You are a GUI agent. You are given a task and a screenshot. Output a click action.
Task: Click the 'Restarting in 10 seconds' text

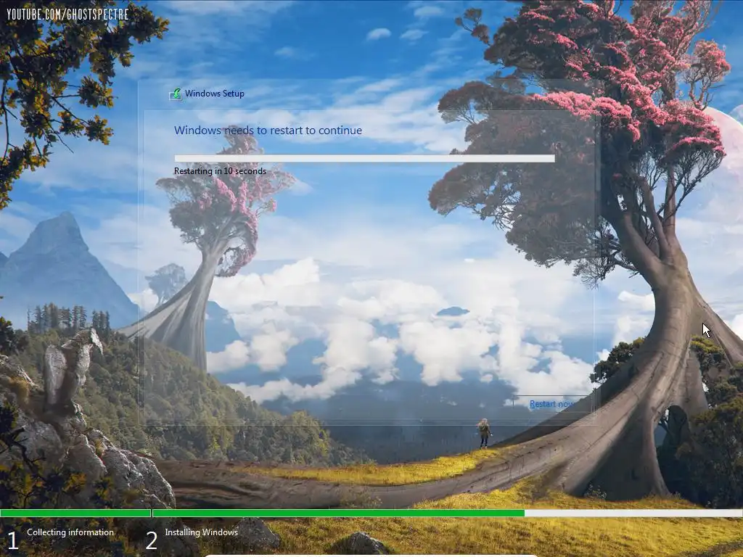pos(220,171)
